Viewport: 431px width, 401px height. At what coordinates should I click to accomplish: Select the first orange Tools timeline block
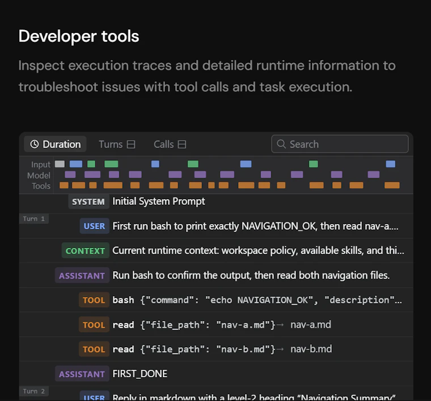coord(64,185)
